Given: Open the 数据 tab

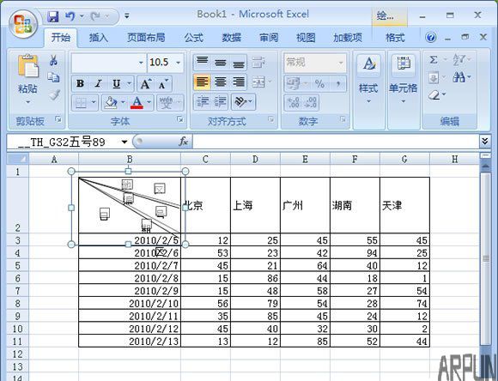Looking at the screenshot, I should point(231,38).
